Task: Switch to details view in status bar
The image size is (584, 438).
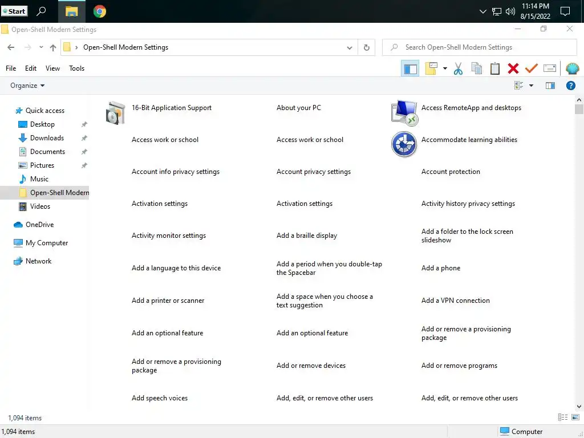Action: [x=563, y=417]
